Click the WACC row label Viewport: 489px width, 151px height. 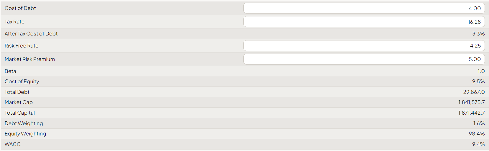pyautogui.click(x=13, y=144)
